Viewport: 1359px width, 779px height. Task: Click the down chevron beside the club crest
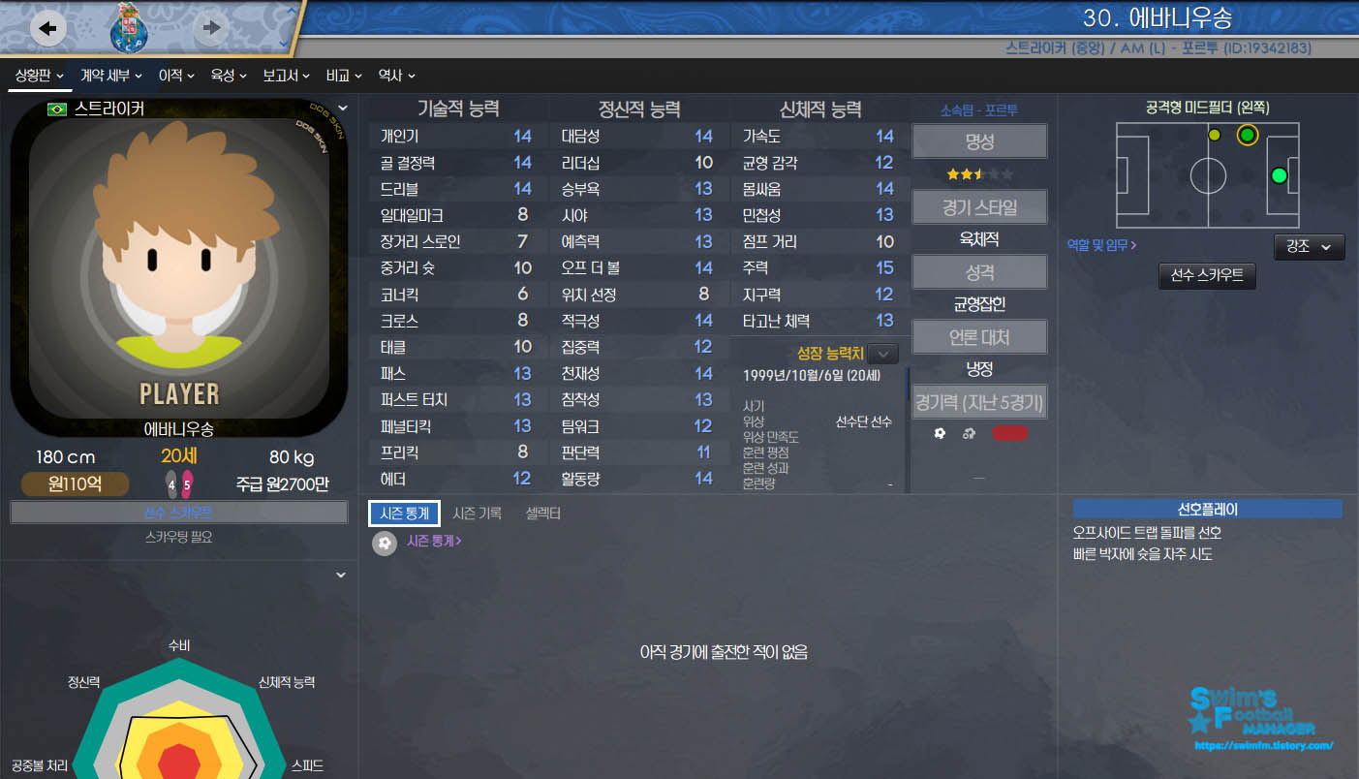[x=283, y=43]
